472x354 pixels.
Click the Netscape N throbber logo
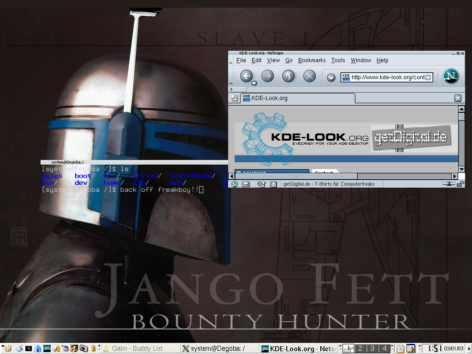[x=451, y=76]
